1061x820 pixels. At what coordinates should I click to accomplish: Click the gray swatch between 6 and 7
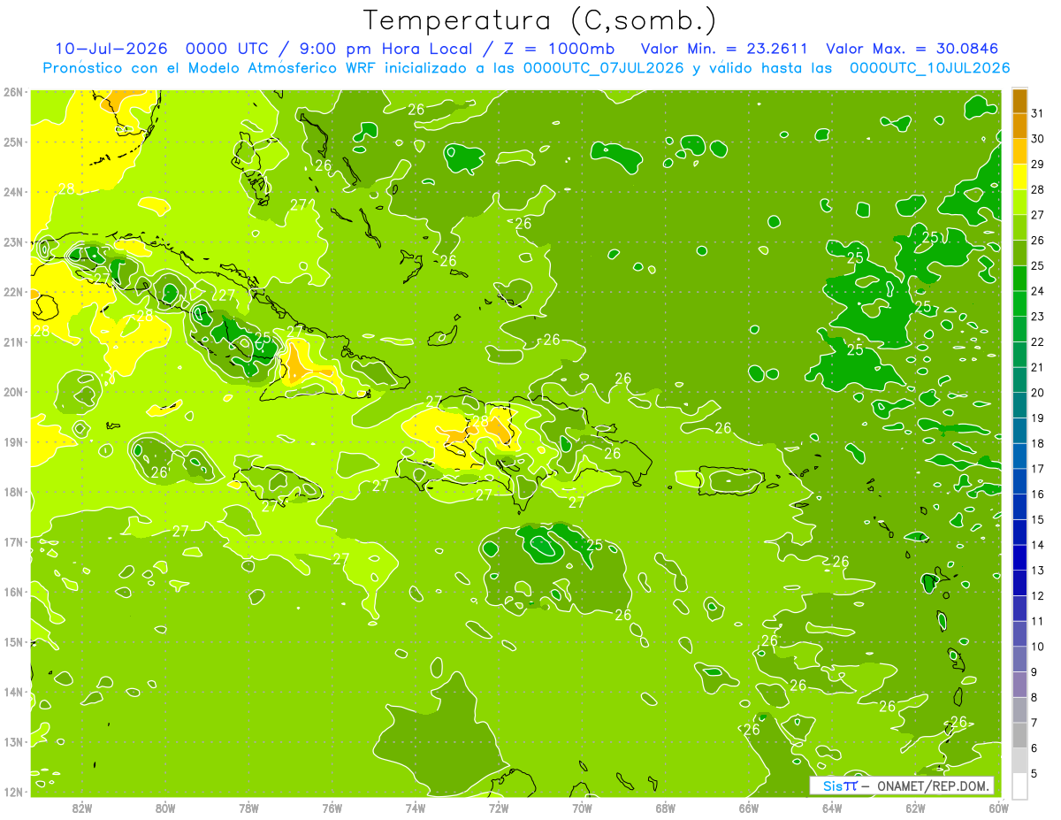pos(1019,735)
